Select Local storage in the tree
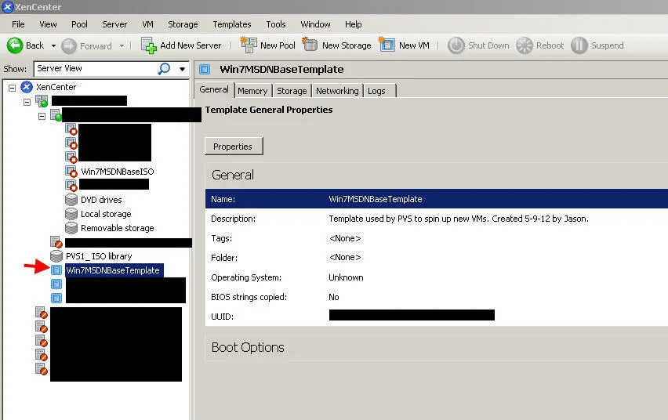This screenshot has width=668, height=420. (106, 214)
